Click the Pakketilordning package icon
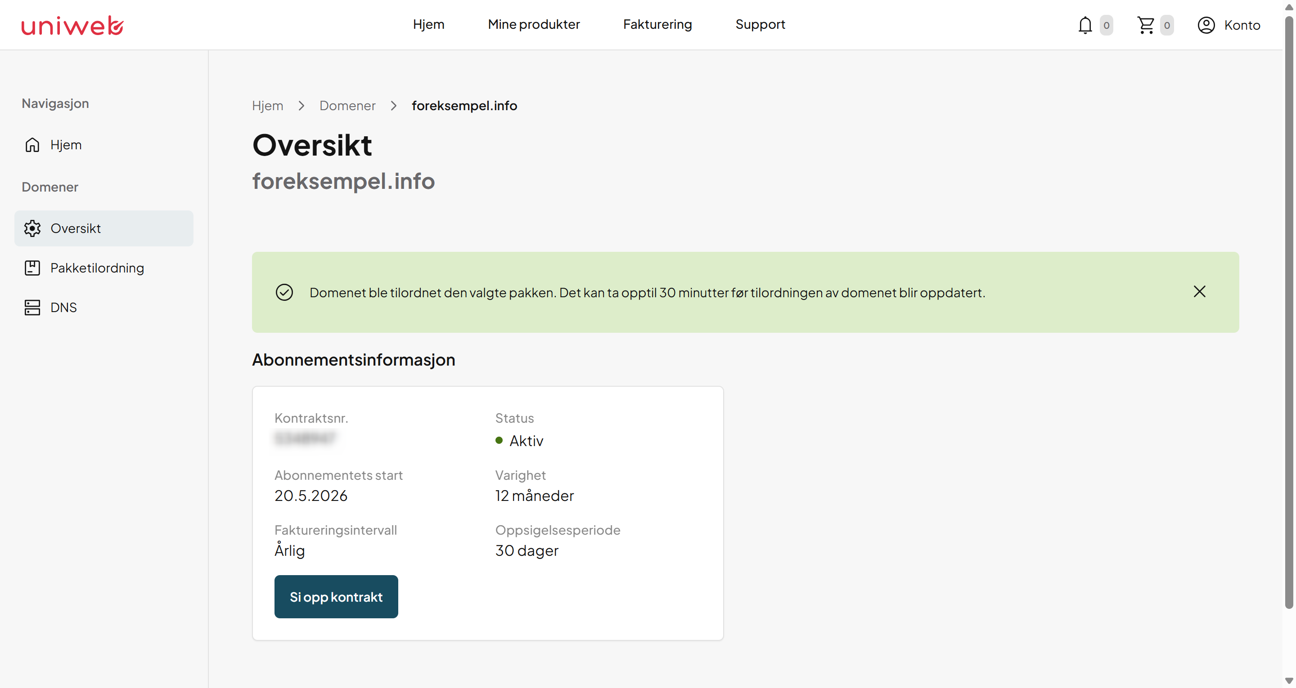 [32, 268]
